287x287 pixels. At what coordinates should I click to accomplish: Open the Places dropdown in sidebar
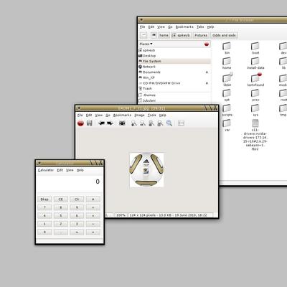pos(146,44)
